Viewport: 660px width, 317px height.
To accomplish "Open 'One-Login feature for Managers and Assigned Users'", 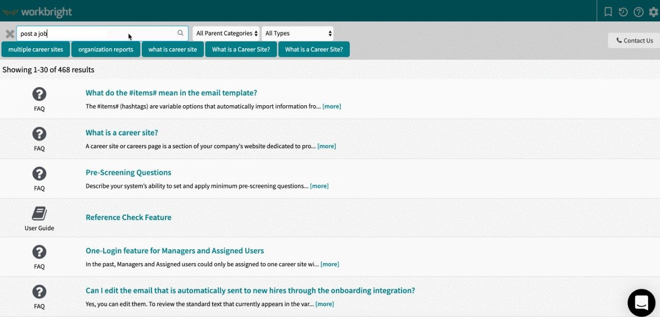I will tap(175, 251).
